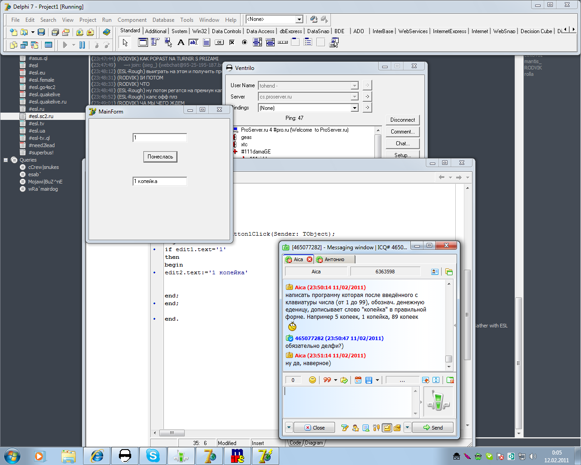This screenshot has width=581, height=465.
Task: Click the Pause button in Delphi's debug toolbar
Action: pyautogui.click(x=82, y=45)
